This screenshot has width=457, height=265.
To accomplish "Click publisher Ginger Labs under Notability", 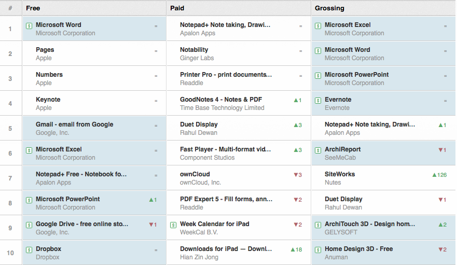I will (197, 58).
